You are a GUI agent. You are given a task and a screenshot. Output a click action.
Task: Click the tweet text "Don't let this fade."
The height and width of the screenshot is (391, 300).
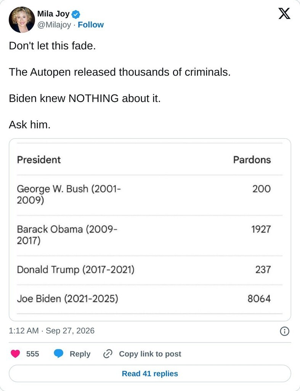[x=52, y=46]
